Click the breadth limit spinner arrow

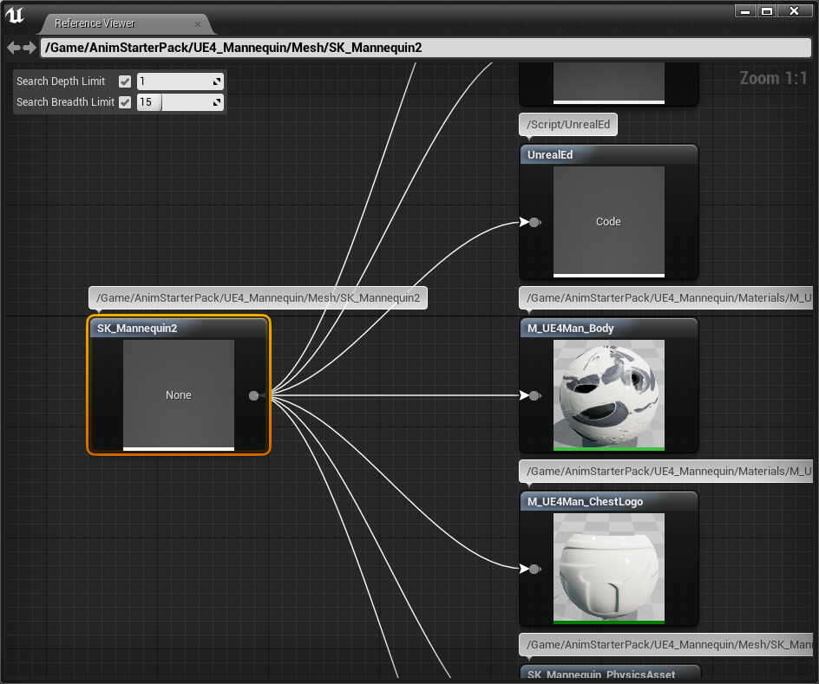[x=217, y=102]
